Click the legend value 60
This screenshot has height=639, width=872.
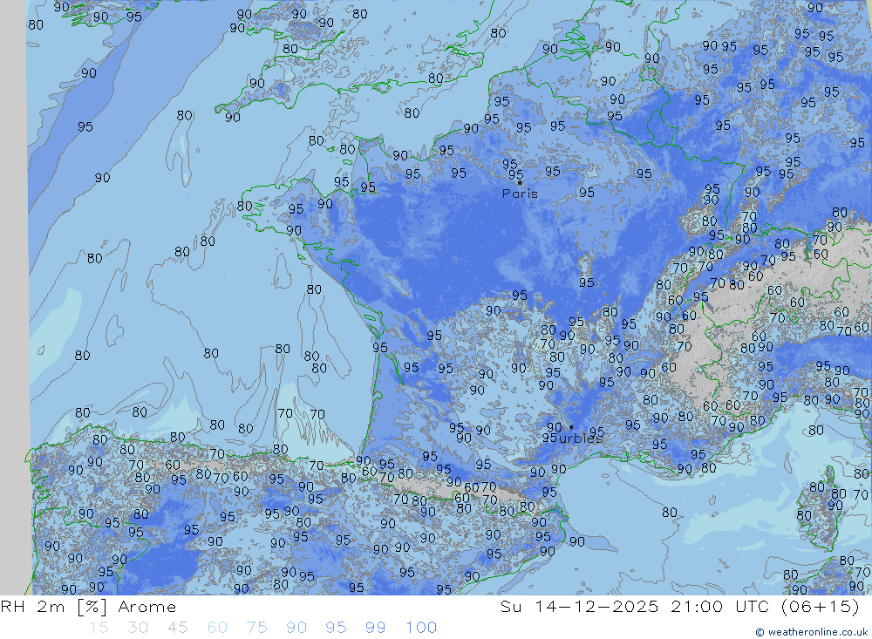click(x=217, y=628)
